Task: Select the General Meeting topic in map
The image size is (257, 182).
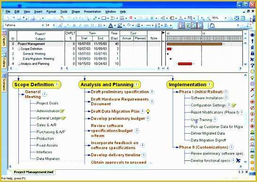Action: [x=33, y=94]
